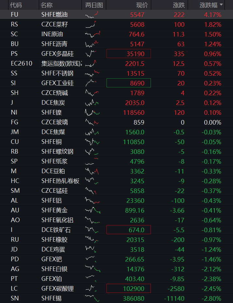Select the CU SHFE铜 row
Image resolution: width=233 pixels, height=303 pixels.
[116, 142]
